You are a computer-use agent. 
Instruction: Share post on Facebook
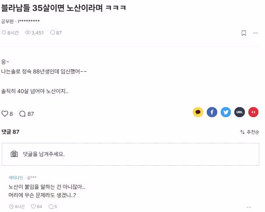point(212,112)
